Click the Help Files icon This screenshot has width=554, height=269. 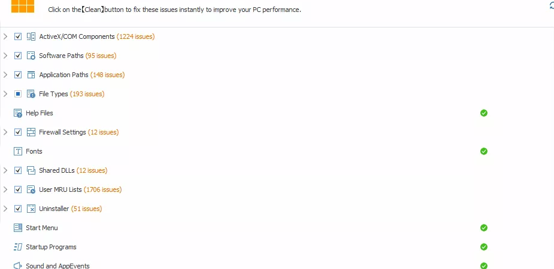(18, 113)
